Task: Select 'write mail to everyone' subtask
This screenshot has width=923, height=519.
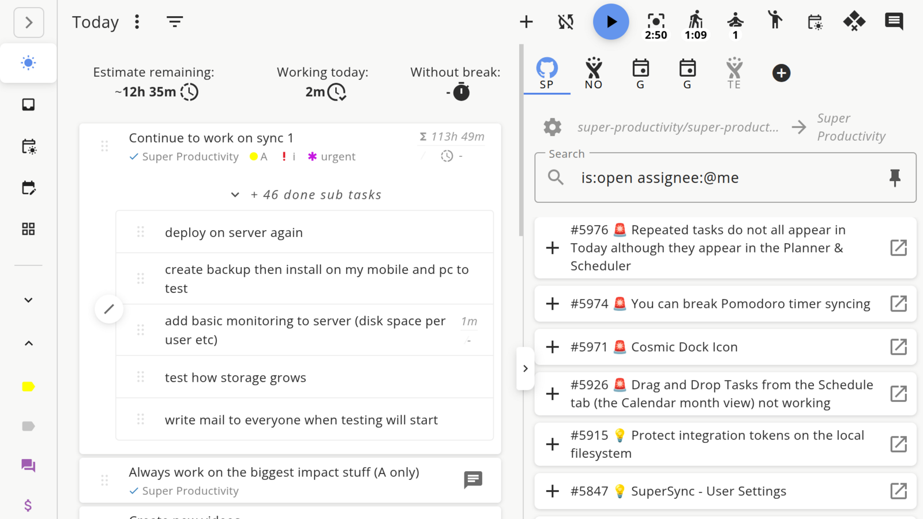Action: click(305, 420)
